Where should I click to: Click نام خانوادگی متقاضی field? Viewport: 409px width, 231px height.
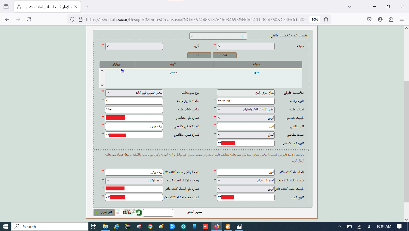pyautogui.click(x=134, y=126)
